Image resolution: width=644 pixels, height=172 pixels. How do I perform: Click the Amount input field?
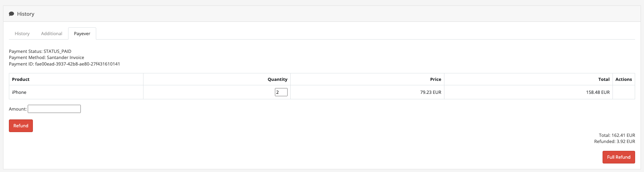[54, 109]
